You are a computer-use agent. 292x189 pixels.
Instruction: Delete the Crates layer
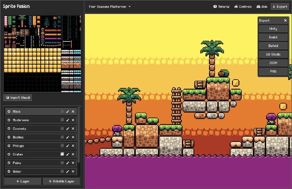[x=73, y=154]
